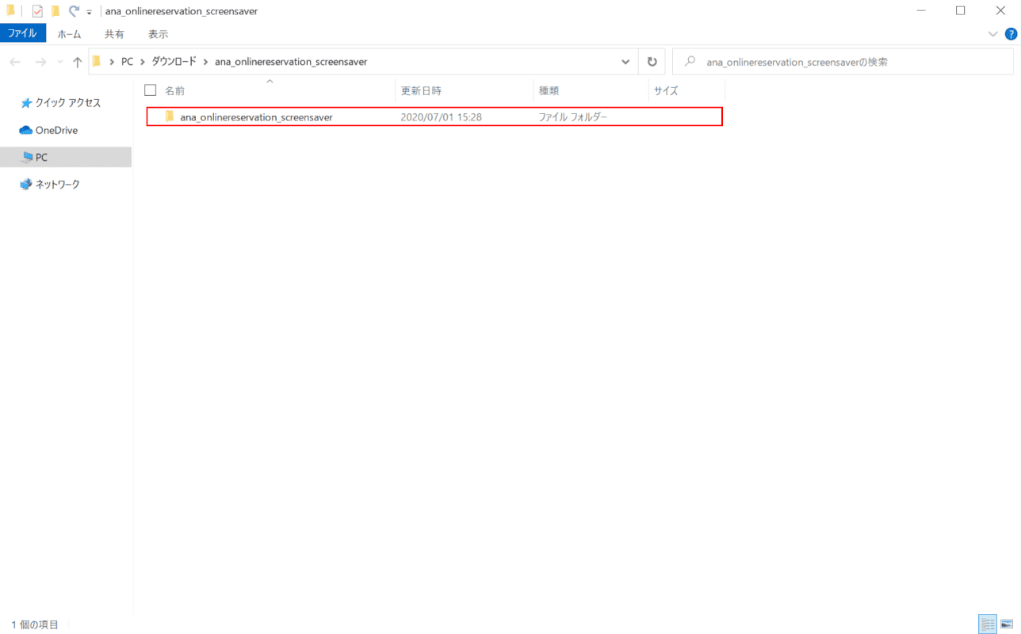This screenshot has width=1021, height=634.
Task: Click the Explorer window icon in title bar
Action: [10, 11]
